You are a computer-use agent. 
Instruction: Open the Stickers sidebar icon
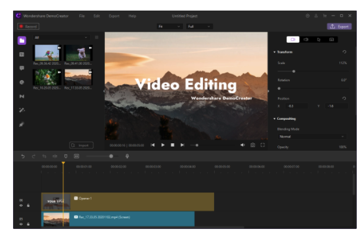[22, 82]
